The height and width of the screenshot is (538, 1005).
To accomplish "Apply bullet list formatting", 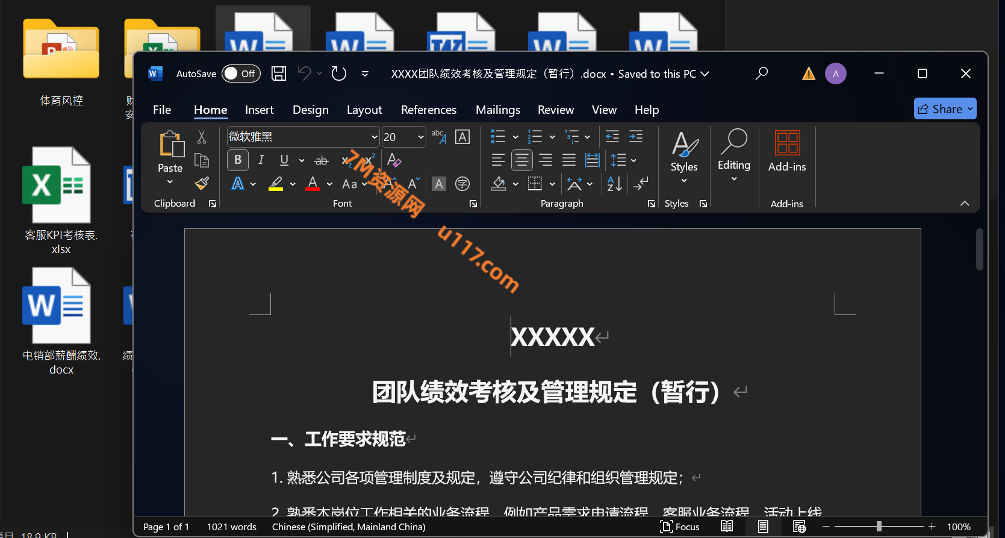I will [497, 137].
